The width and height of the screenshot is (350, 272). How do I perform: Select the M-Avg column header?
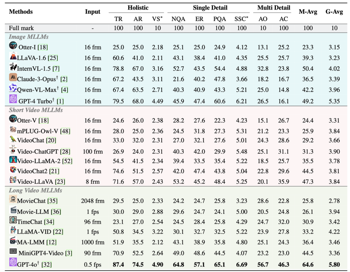pyautogui.click(x=308, y=12)
